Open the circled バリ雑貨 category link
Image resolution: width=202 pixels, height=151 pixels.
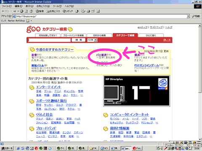101,55
